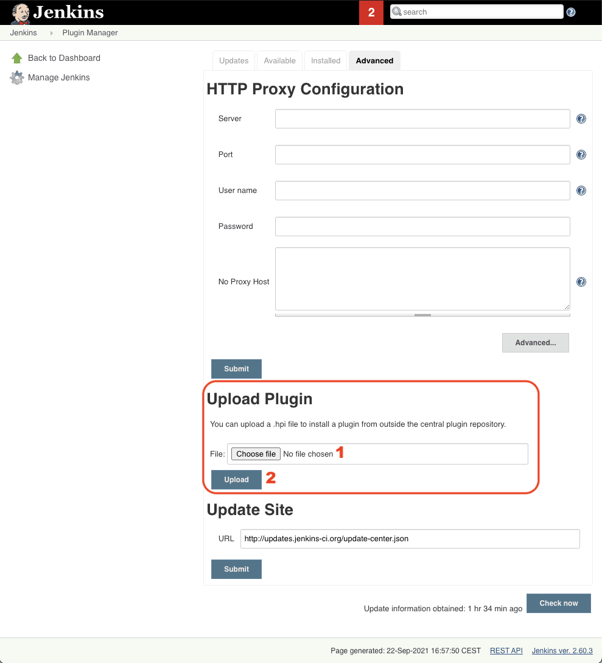
Task: Focus the Update Site URL field
Action: (x=410, y=539)
